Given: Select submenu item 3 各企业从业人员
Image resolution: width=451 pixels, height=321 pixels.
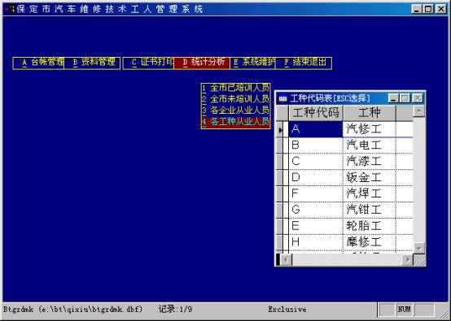Looking at the screenshot, I should point(235,111).
